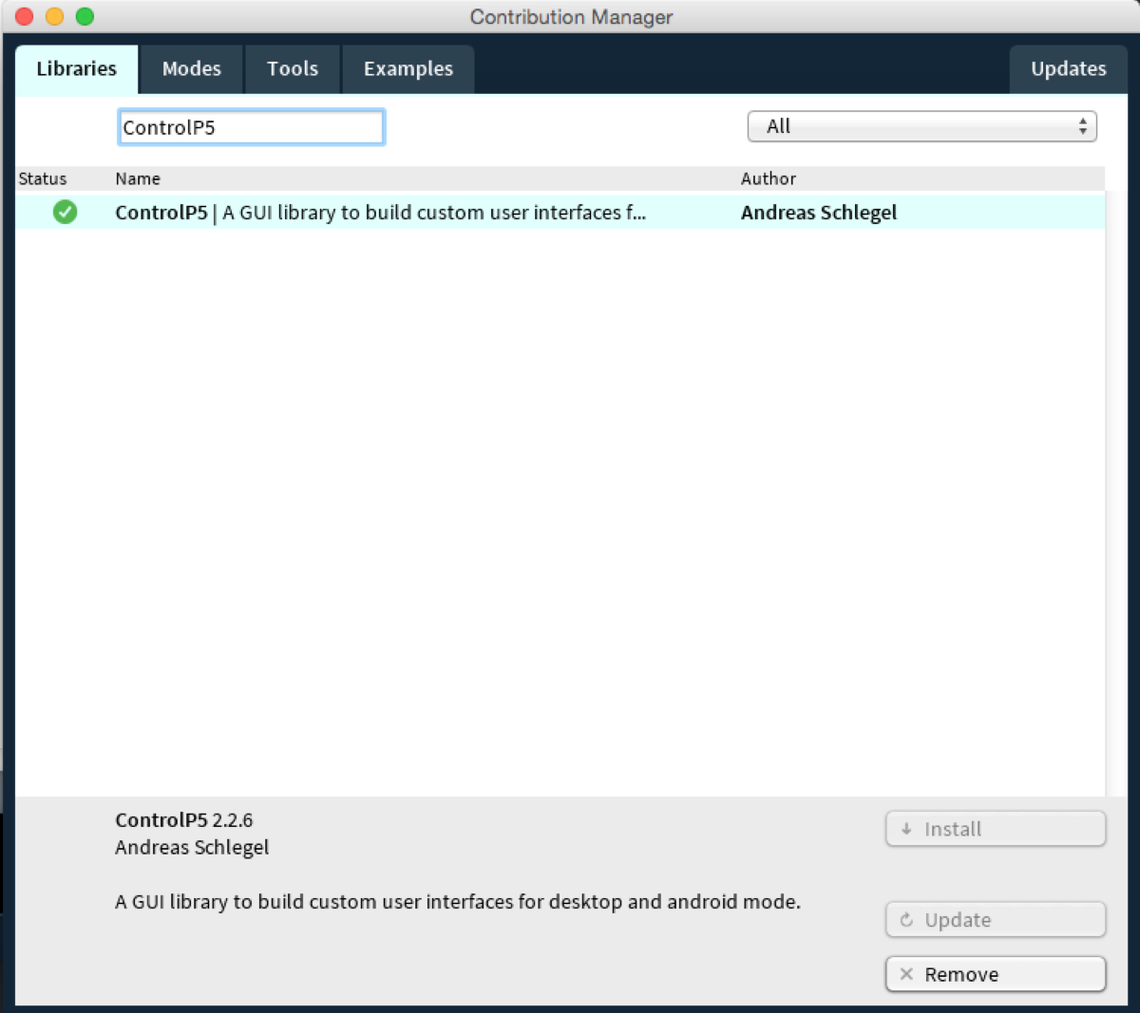Screen dimensions: 1140x1013
Task: Click Andreas Schlegel in the details panel
Action: pos(192,848)
